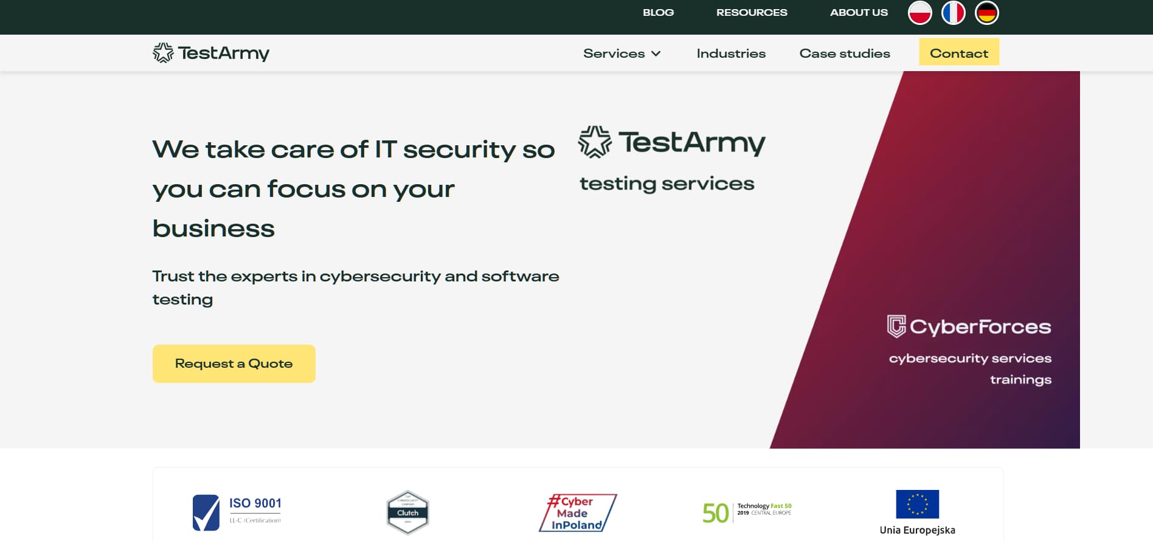Expand the Services dropdown chevron

click(656, 53)
